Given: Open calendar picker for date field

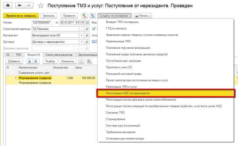Looking at the screenshot, I should [87, 22].
